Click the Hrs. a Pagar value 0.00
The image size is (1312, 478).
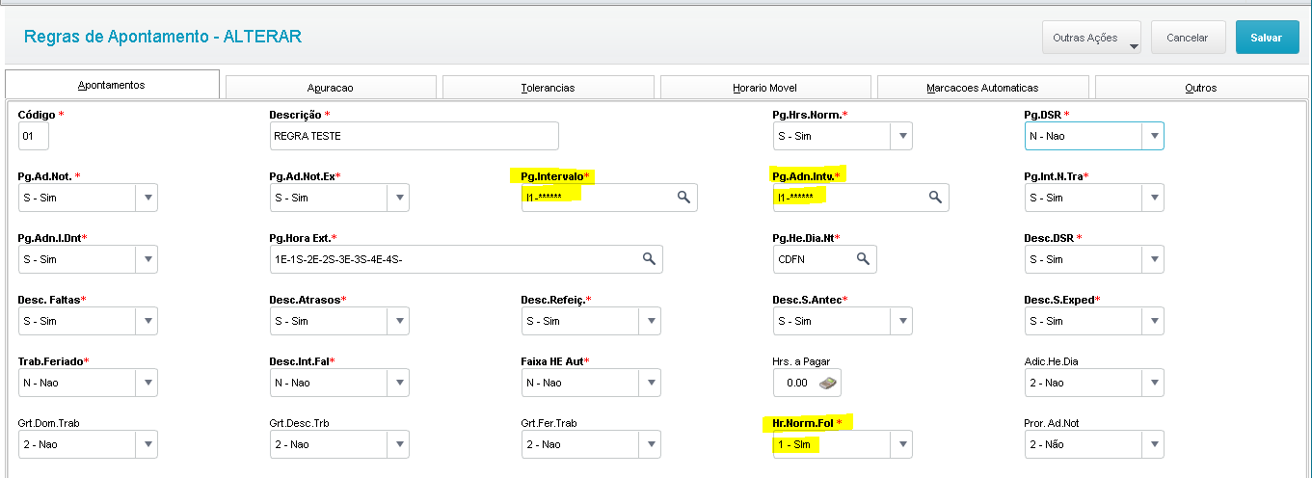[x=796, y=383]
